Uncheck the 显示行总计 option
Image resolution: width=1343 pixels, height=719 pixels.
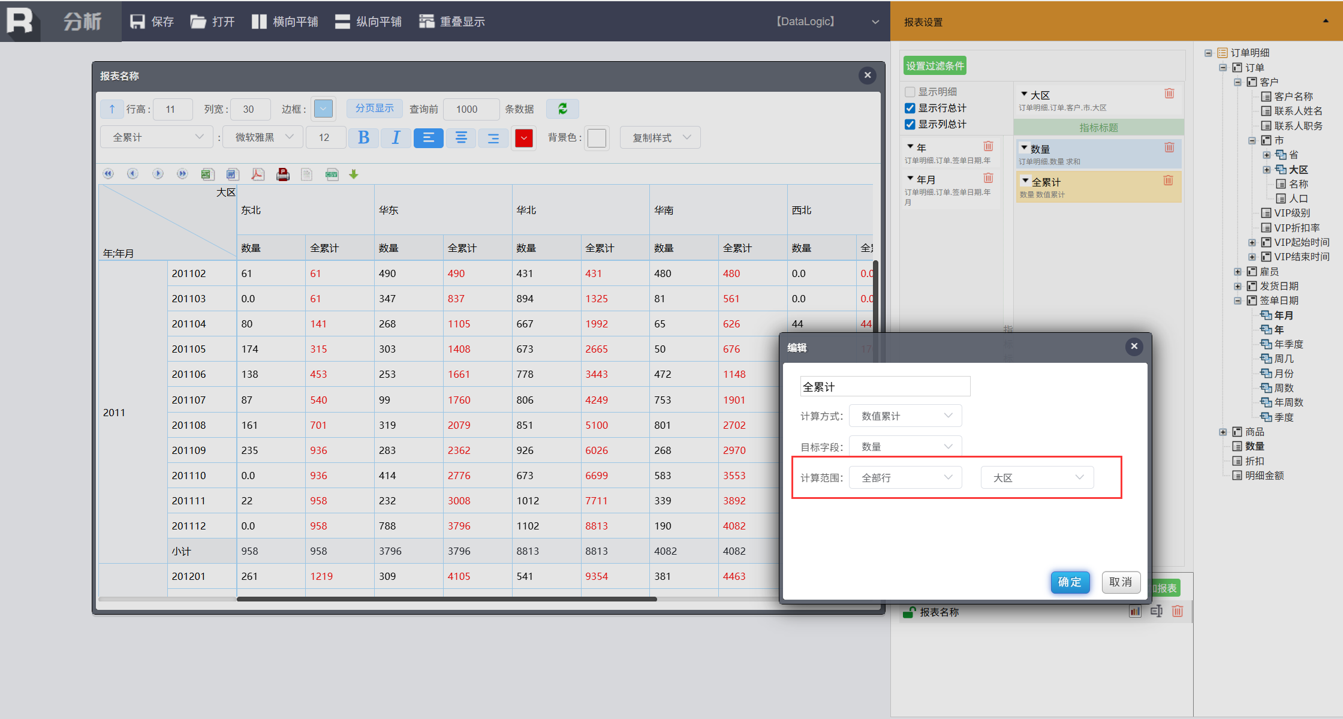[x=910, y=108]
